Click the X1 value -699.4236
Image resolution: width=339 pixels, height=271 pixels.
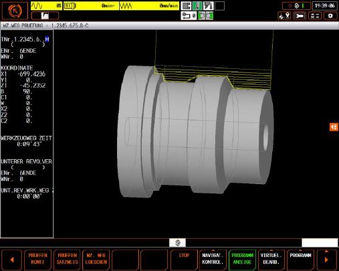31,74
